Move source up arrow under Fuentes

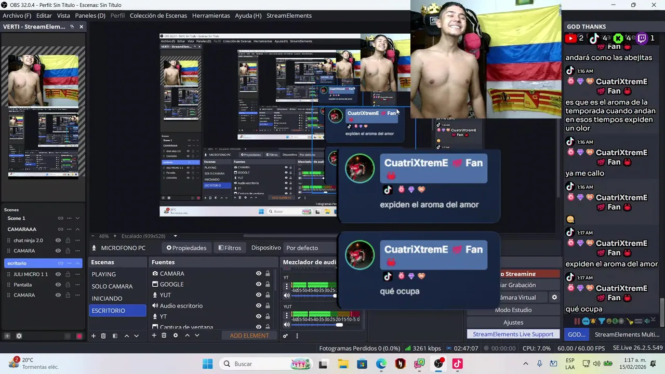pos(187,336)
